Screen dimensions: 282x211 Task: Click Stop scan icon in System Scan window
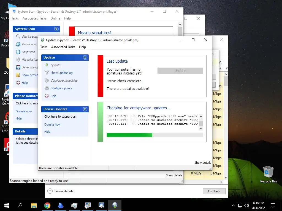(x=18, y=52)
